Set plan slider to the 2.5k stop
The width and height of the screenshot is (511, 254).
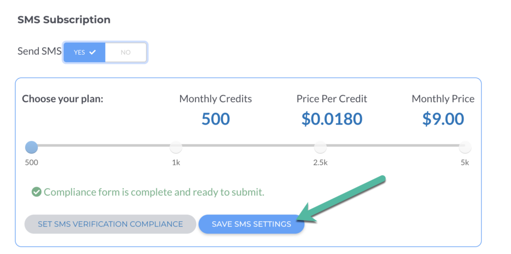[x=320, y=147]
